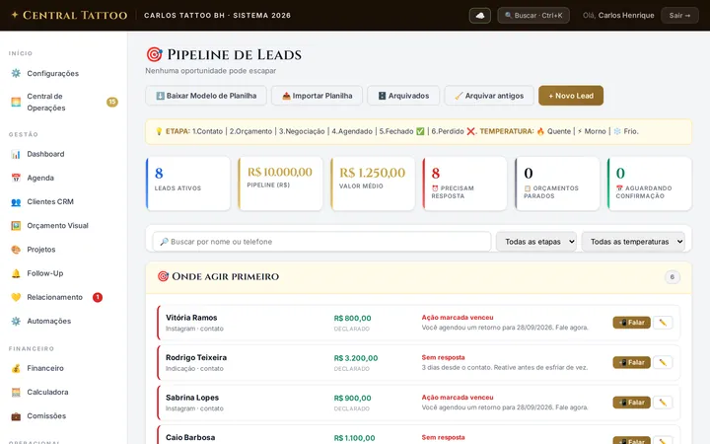Click the Aguardando Confirmação stat card
Screen dimensions: 710x444
[x=649, y=184]
